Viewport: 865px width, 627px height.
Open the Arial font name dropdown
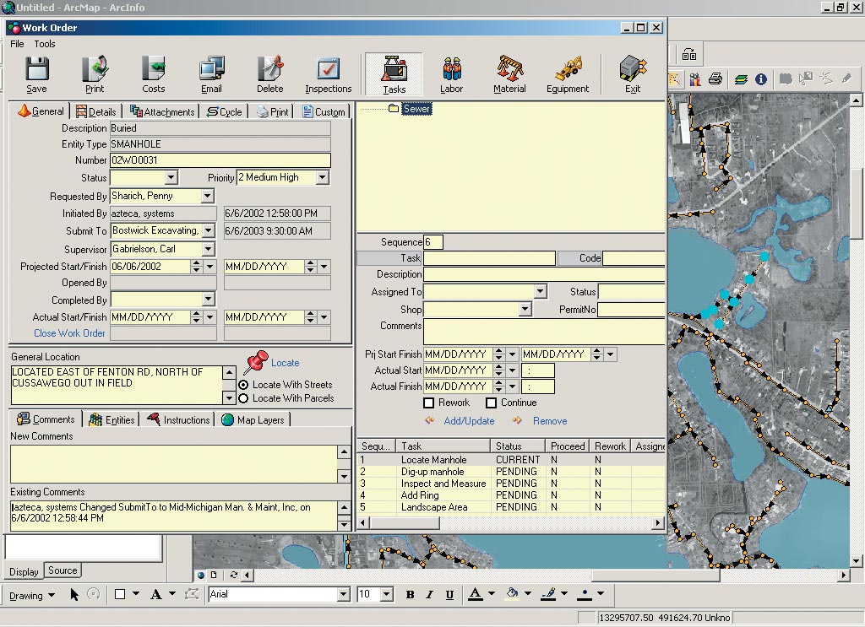click(343, 595)
